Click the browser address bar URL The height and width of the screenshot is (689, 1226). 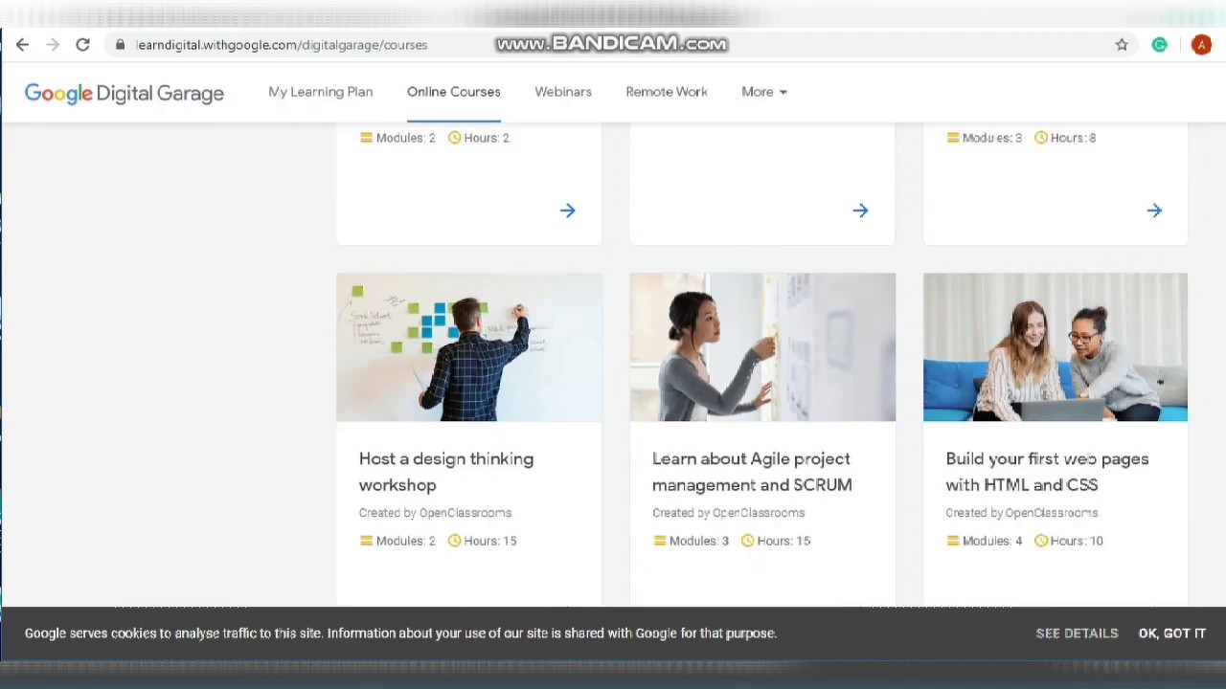tap(282, 45)
